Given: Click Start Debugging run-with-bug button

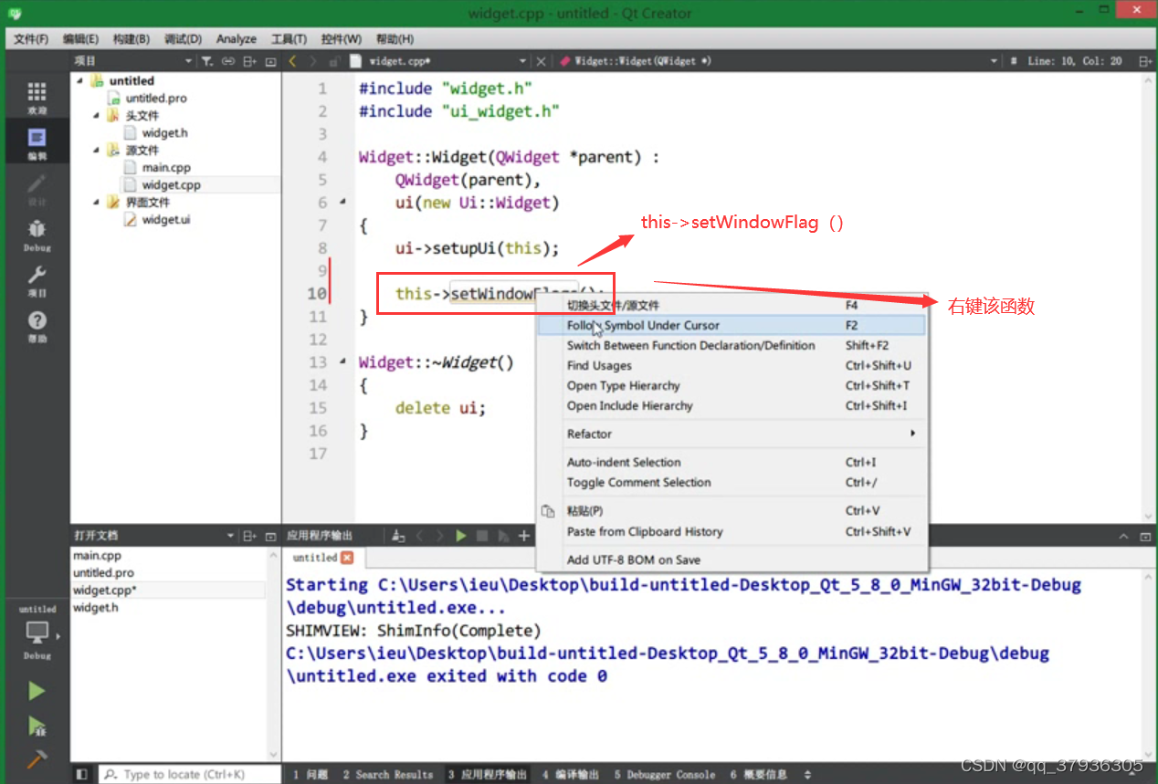Looking at the screenshot, I should pyautogui.click(x=37, y=726).
